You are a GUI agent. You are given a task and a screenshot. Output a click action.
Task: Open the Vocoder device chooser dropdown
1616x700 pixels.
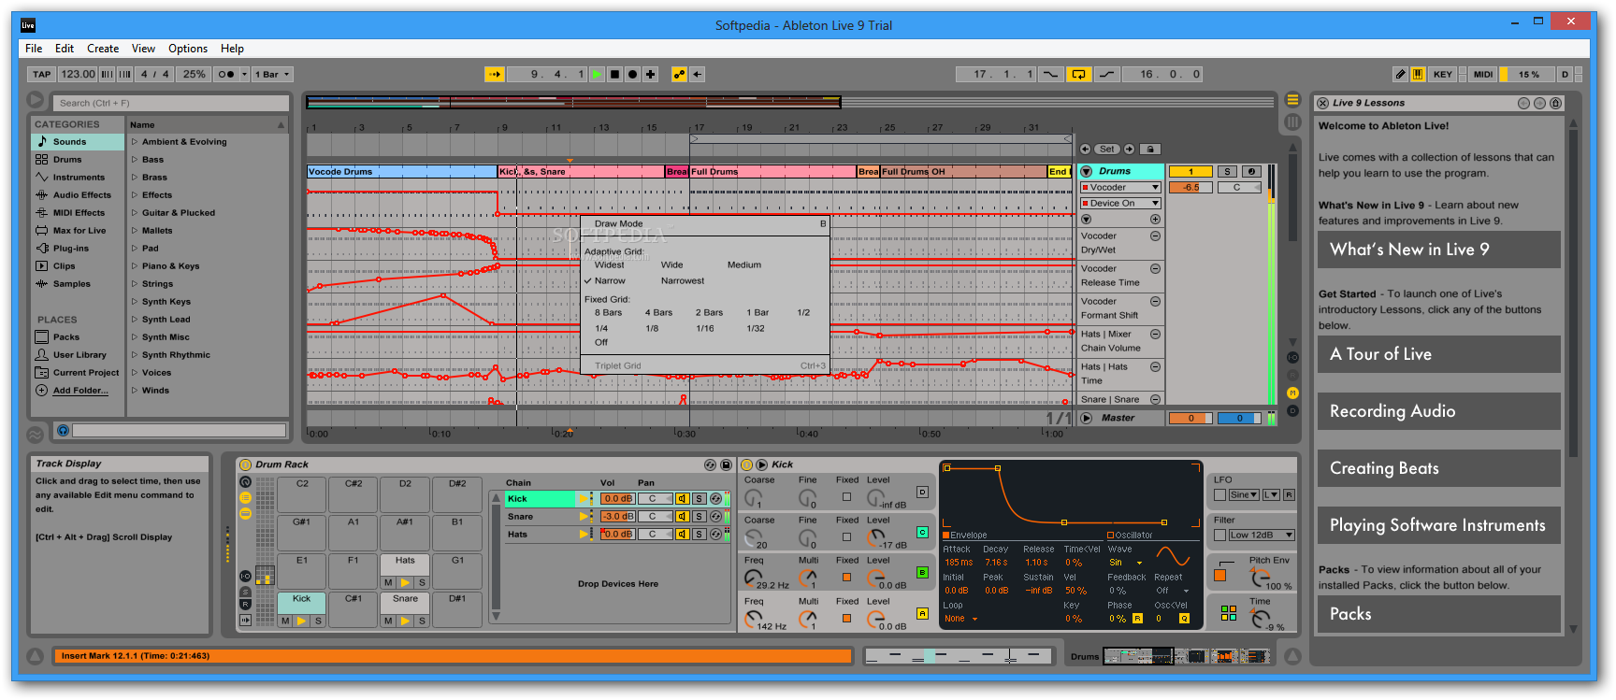pyautogui.click(x=1120, y=188)
